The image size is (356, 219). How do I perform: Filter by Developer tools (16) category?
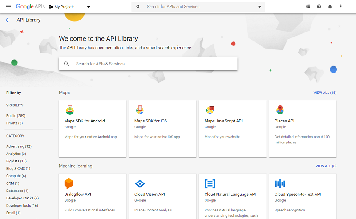click(22, 205)
